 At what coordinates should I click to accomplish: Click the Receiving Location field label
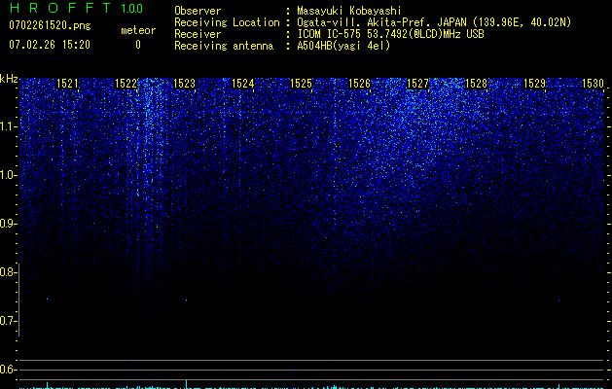(x=227, y=22)
